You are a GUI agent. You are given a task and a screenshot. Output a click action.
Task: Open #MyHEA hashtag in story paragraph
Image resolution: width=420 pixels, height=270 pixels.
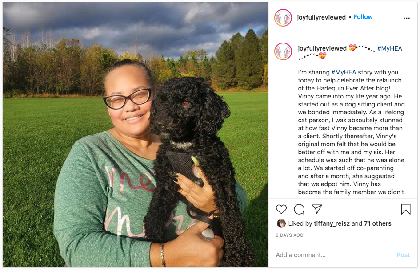(344, 72)
